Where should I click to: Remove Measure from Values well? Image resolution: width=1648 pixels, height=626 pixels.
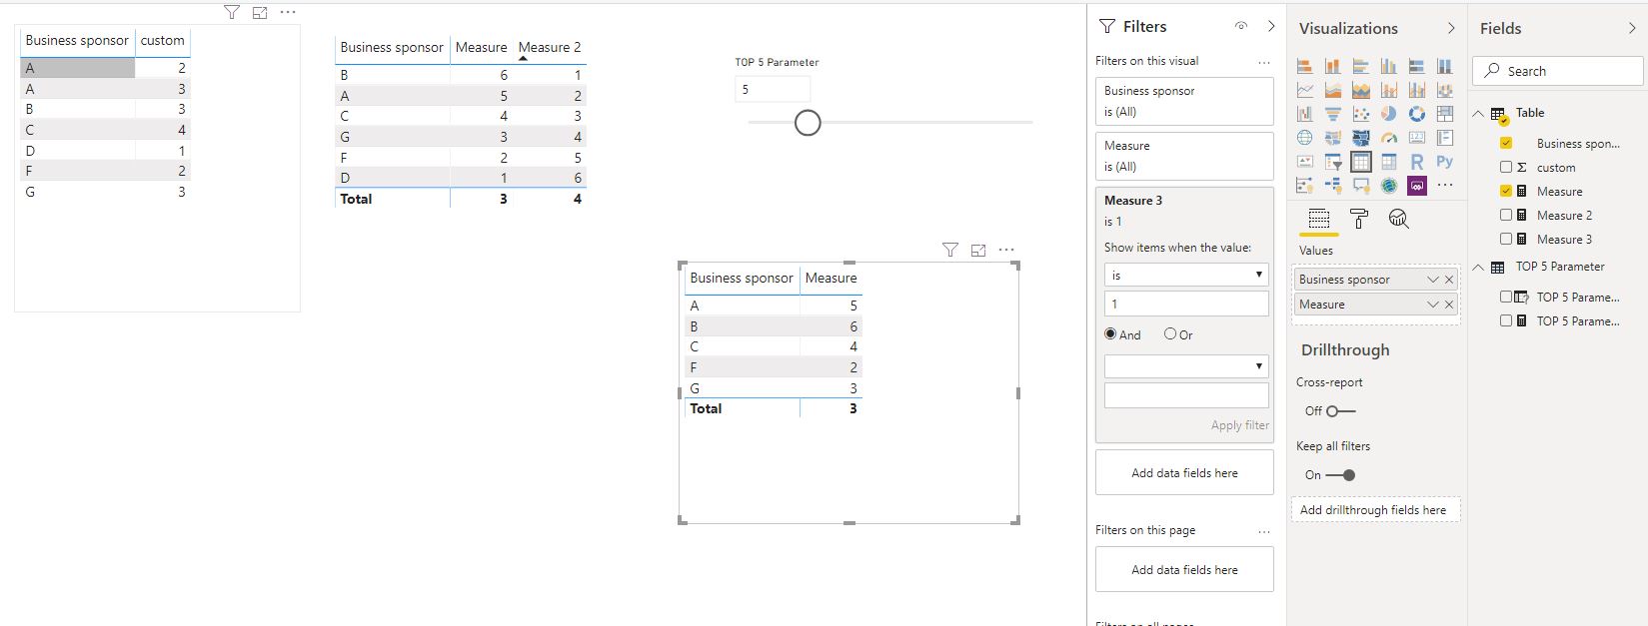tap(1449, 305)
